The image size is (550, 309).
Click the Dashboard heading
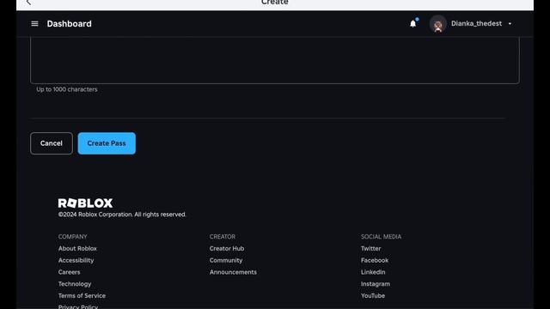pyautogui.click(x=69, y=24)
